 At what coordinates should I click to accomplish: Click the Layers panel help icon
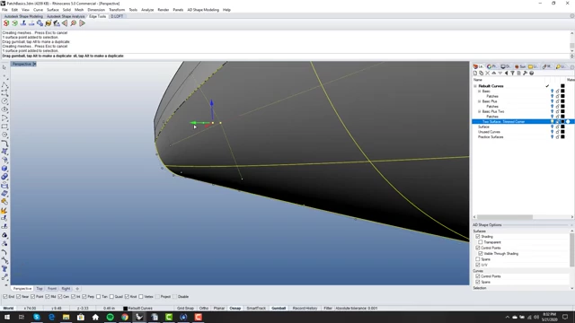click(531, 74)
